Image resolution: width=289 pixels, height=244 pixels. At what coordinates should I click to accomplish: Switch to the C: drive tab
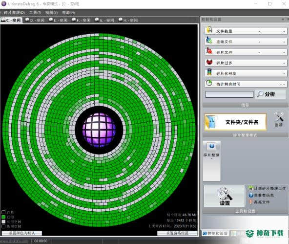pyautogui.click(x=11, y=20)
